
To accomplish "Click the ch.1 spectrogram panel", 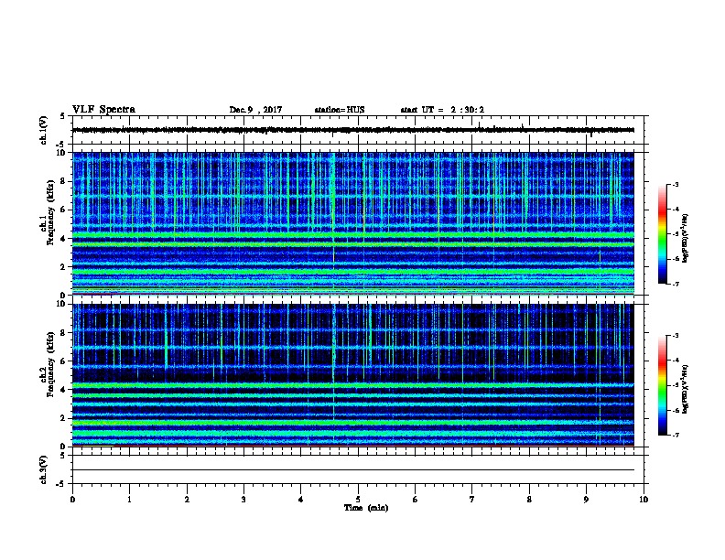I will (353, 223).
